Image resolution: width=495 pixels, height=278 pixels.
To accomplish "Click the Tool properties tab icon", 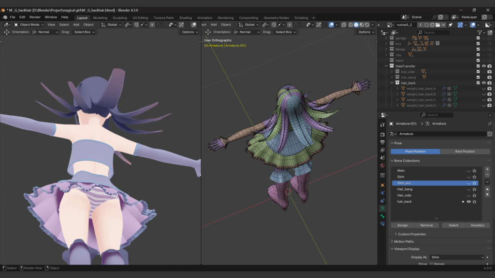I will click(382, 125).
